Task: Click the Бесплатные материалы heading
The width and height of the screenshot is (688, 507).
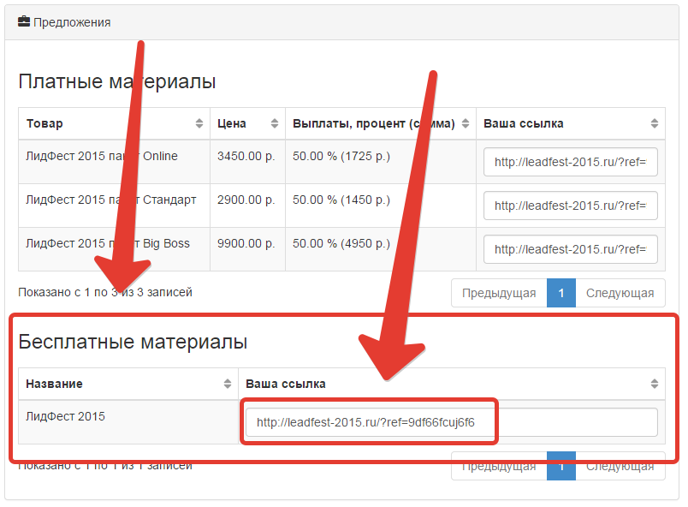Action: 133,342
